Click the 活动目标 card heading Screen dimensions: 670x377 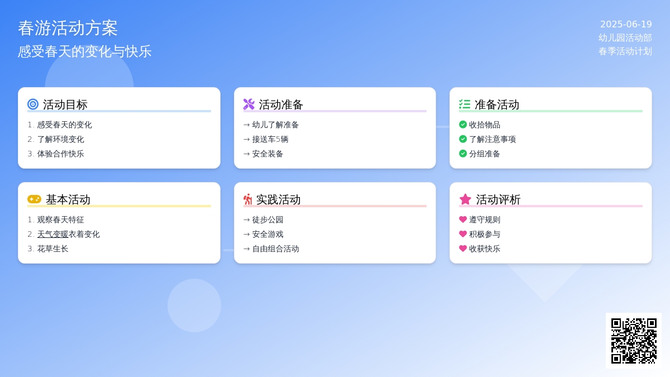pos(65,104)
